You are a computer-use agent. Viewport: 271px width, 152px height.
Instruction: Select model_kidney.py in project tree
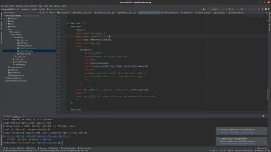click(x=29, y=51)
